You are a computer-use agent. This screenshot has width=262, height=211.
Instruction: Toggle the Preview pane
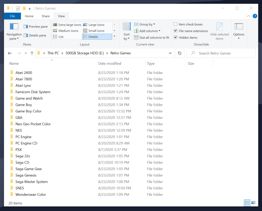coord(35,26)
